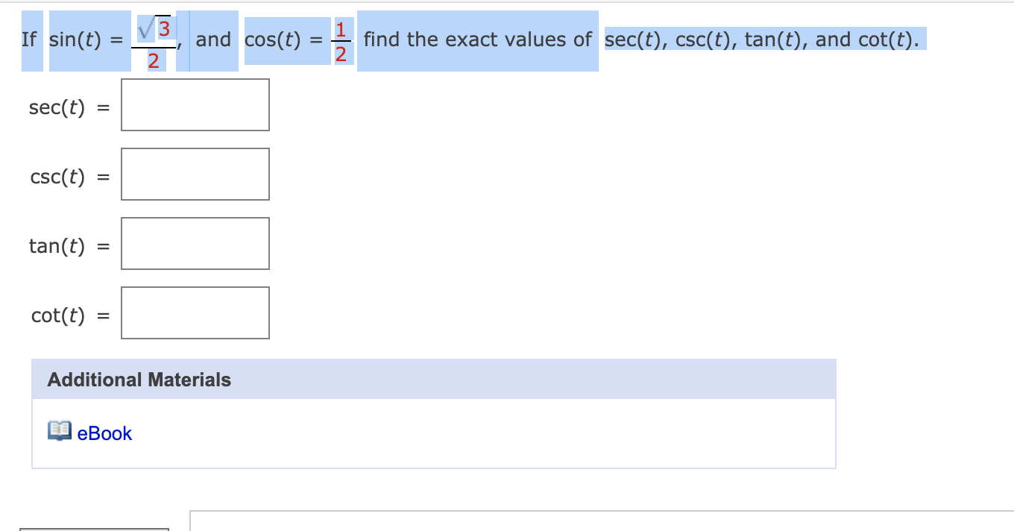
Task: Click inside the sec(t) answer box
Action: 195,104
